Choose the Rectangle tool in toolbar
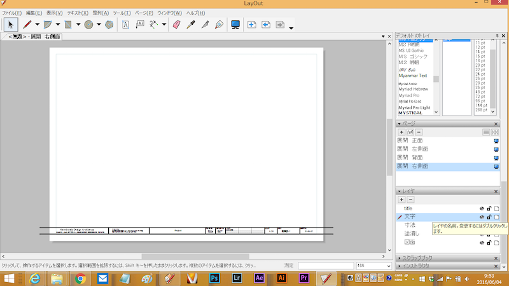 pos(68,25)
